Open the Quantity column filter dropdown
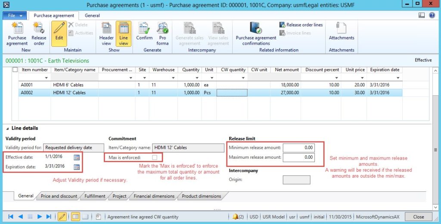Viewport: 441px width, 224px height. pos(197,78)
